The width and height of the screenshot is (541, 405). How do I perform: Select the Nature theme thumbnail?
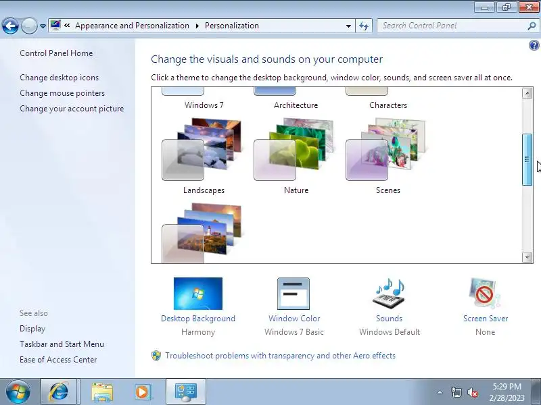296,148
